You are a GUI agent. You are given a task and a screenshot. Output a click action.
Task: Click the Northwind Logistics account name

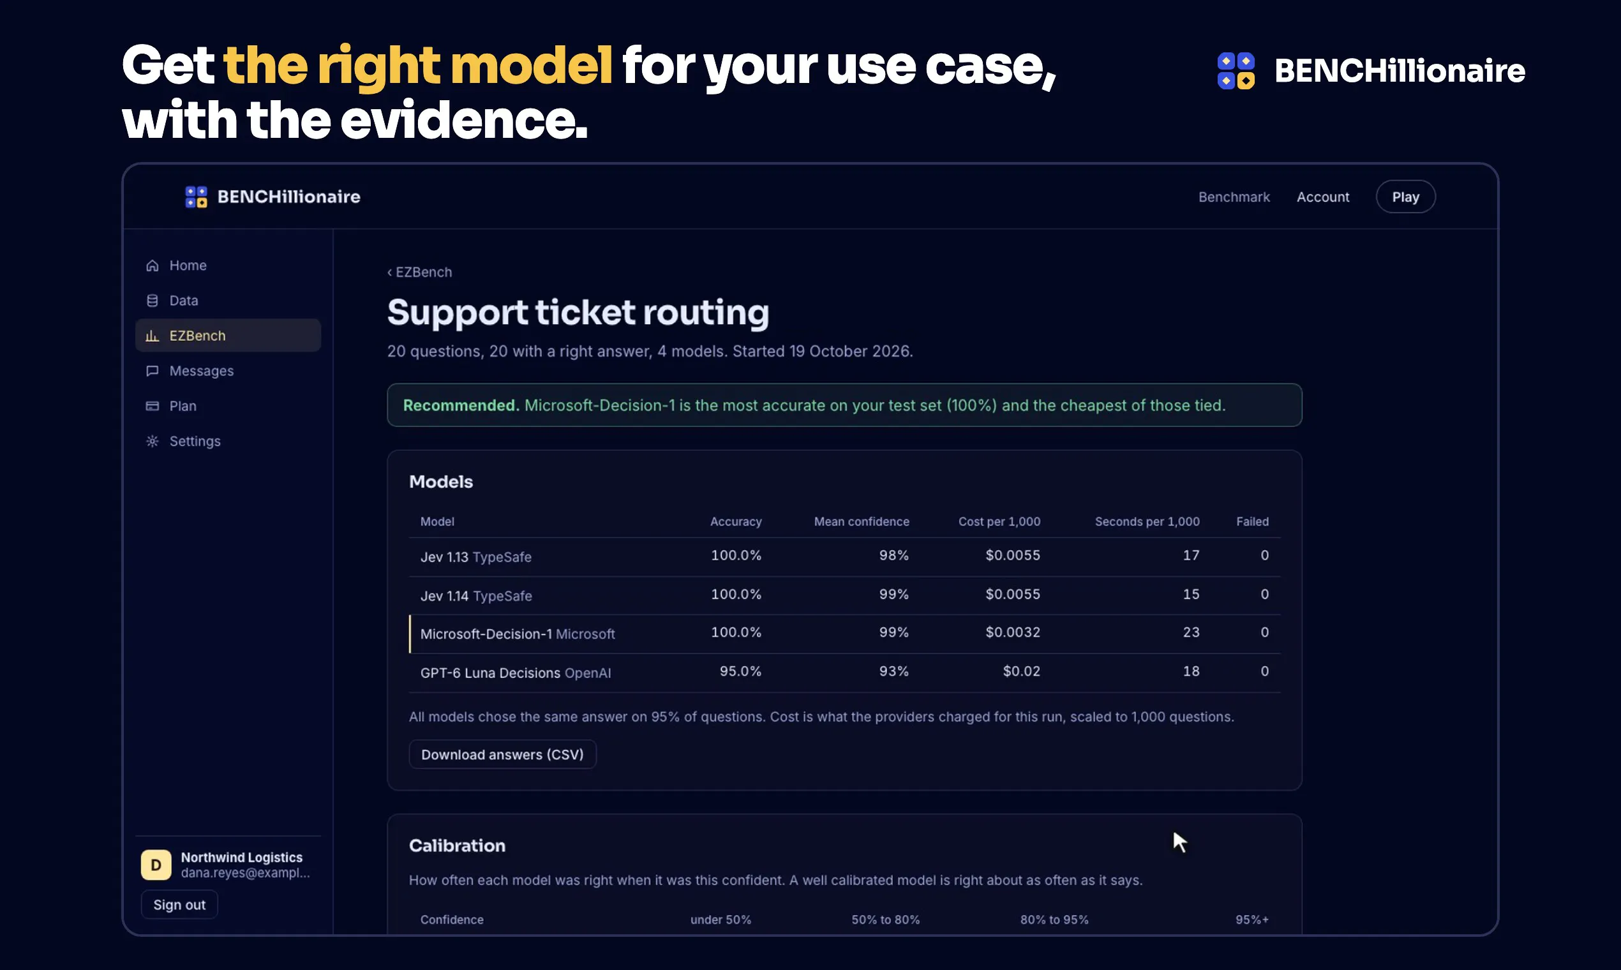tap(242, 858)
